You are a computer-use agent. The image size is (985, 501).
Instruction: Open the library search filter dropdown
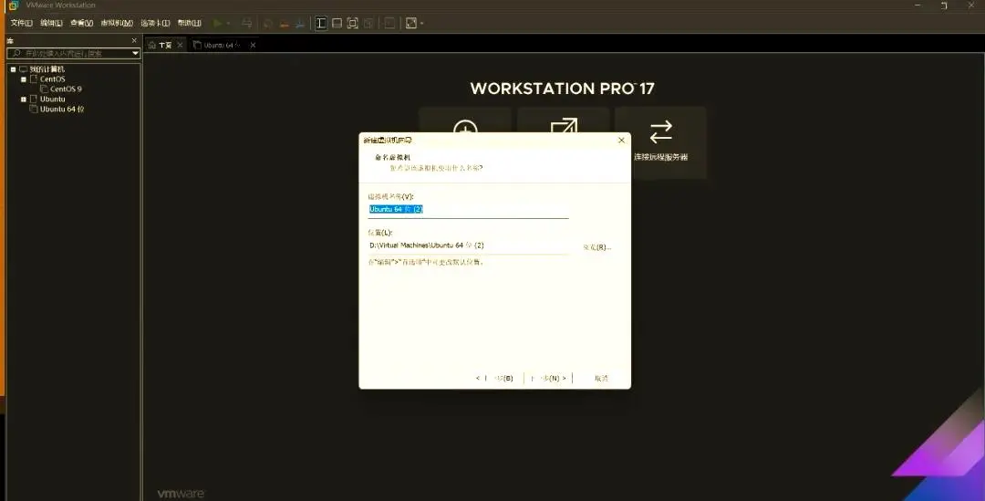point(135,54)
